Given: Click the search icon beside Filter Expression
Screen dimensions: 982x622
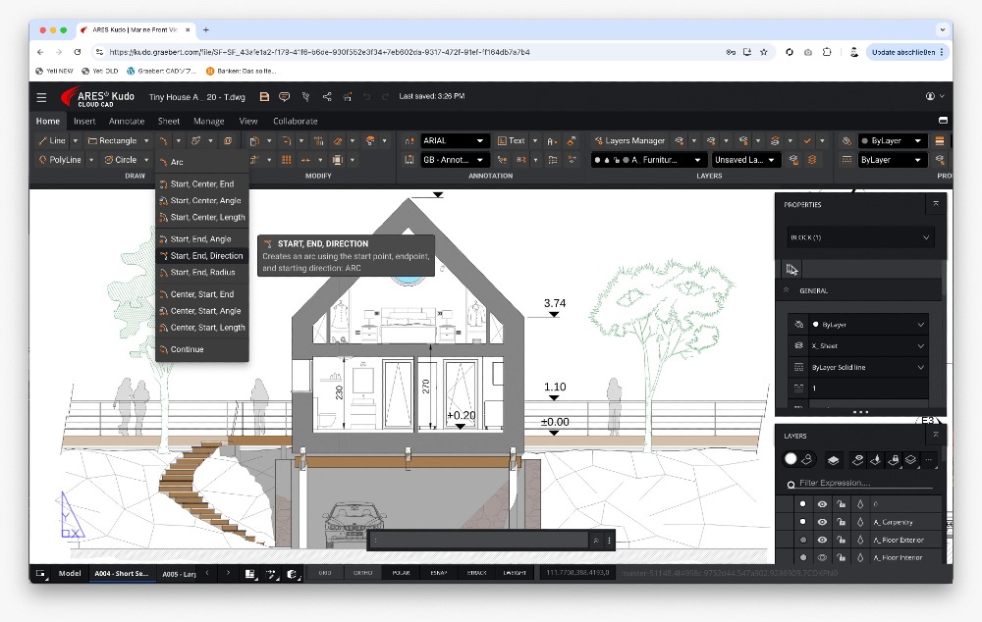Looking at the screenshot, I should 791,484.
